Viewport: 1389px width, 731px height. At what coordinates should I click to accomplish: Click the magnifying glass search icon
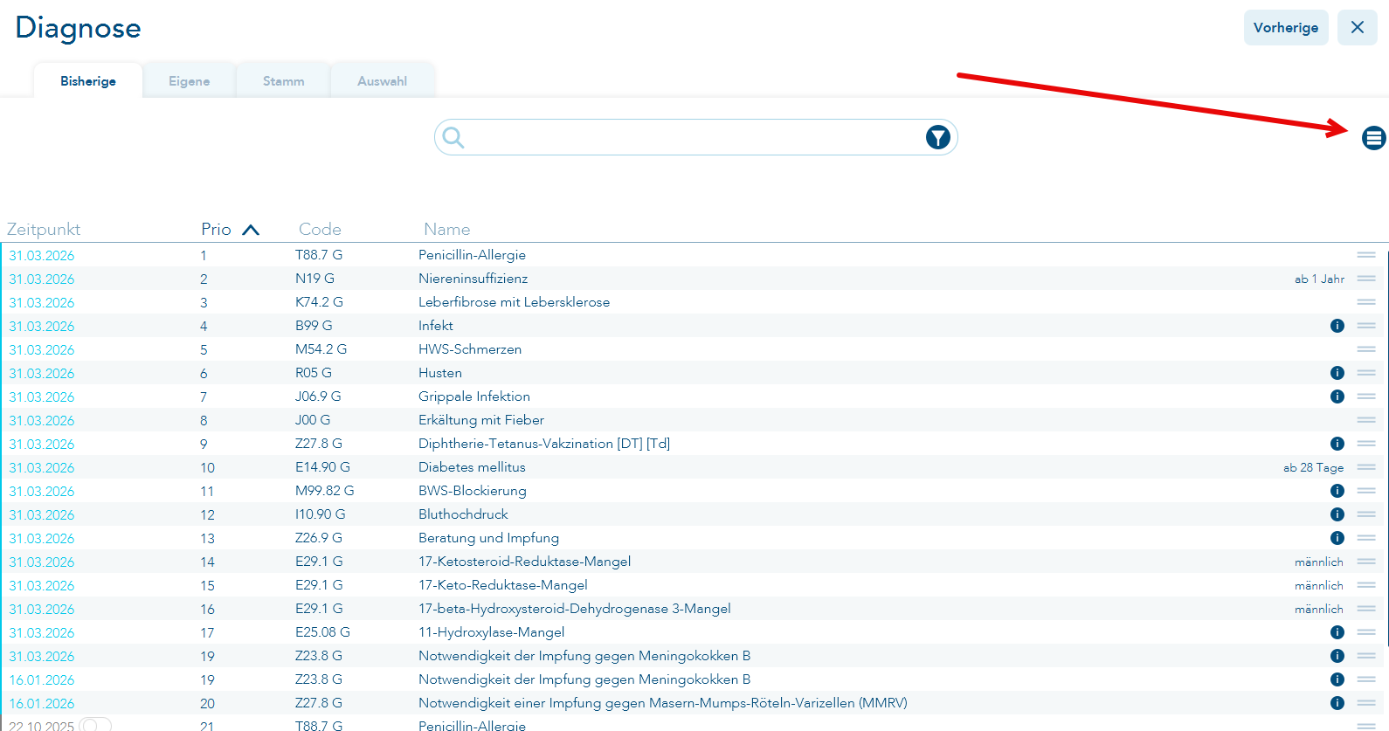[x=453, y=138]
